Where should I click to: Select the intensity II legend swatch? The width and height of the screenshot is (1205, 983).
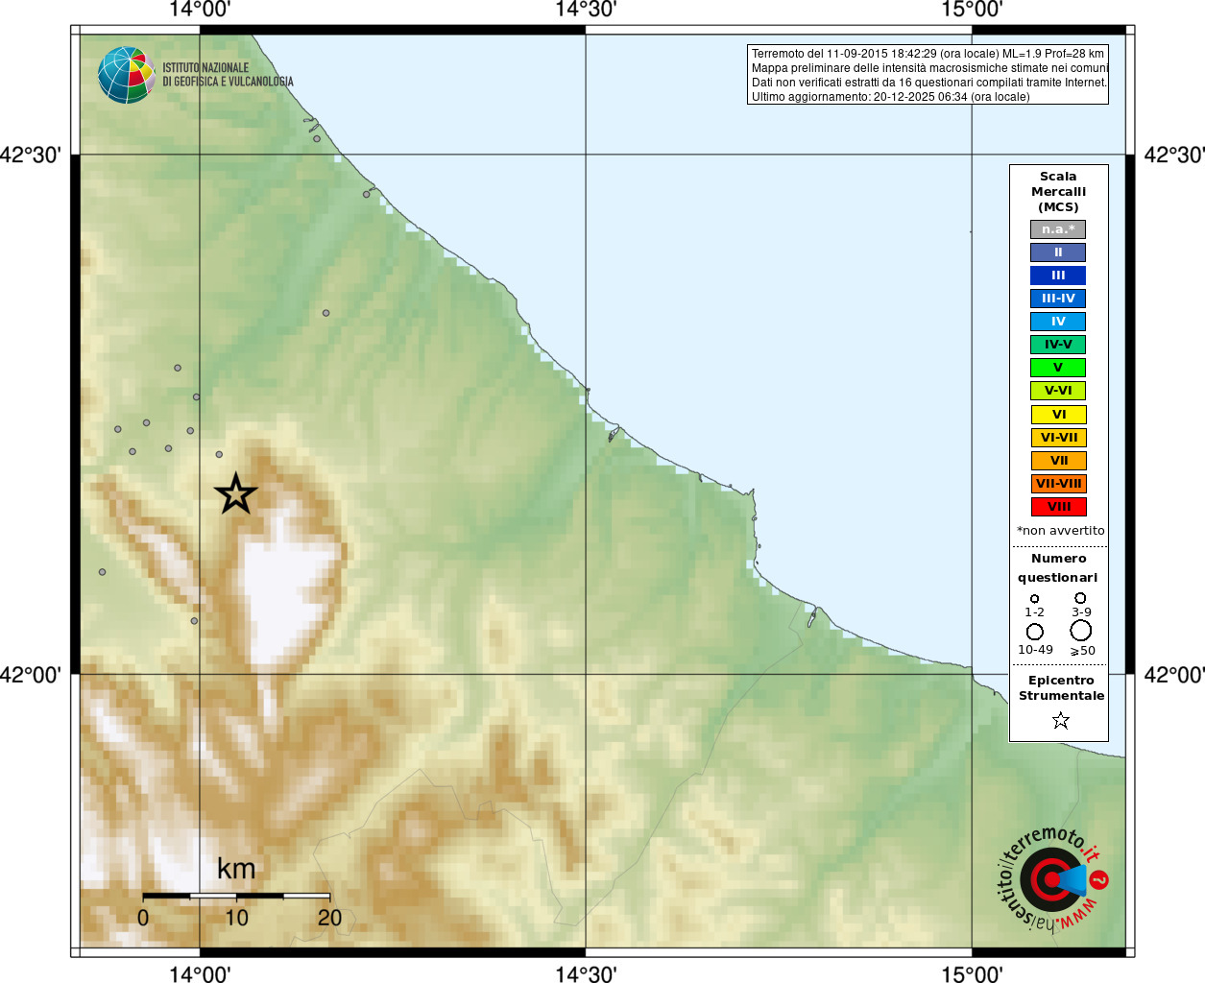coord(1058,252)
